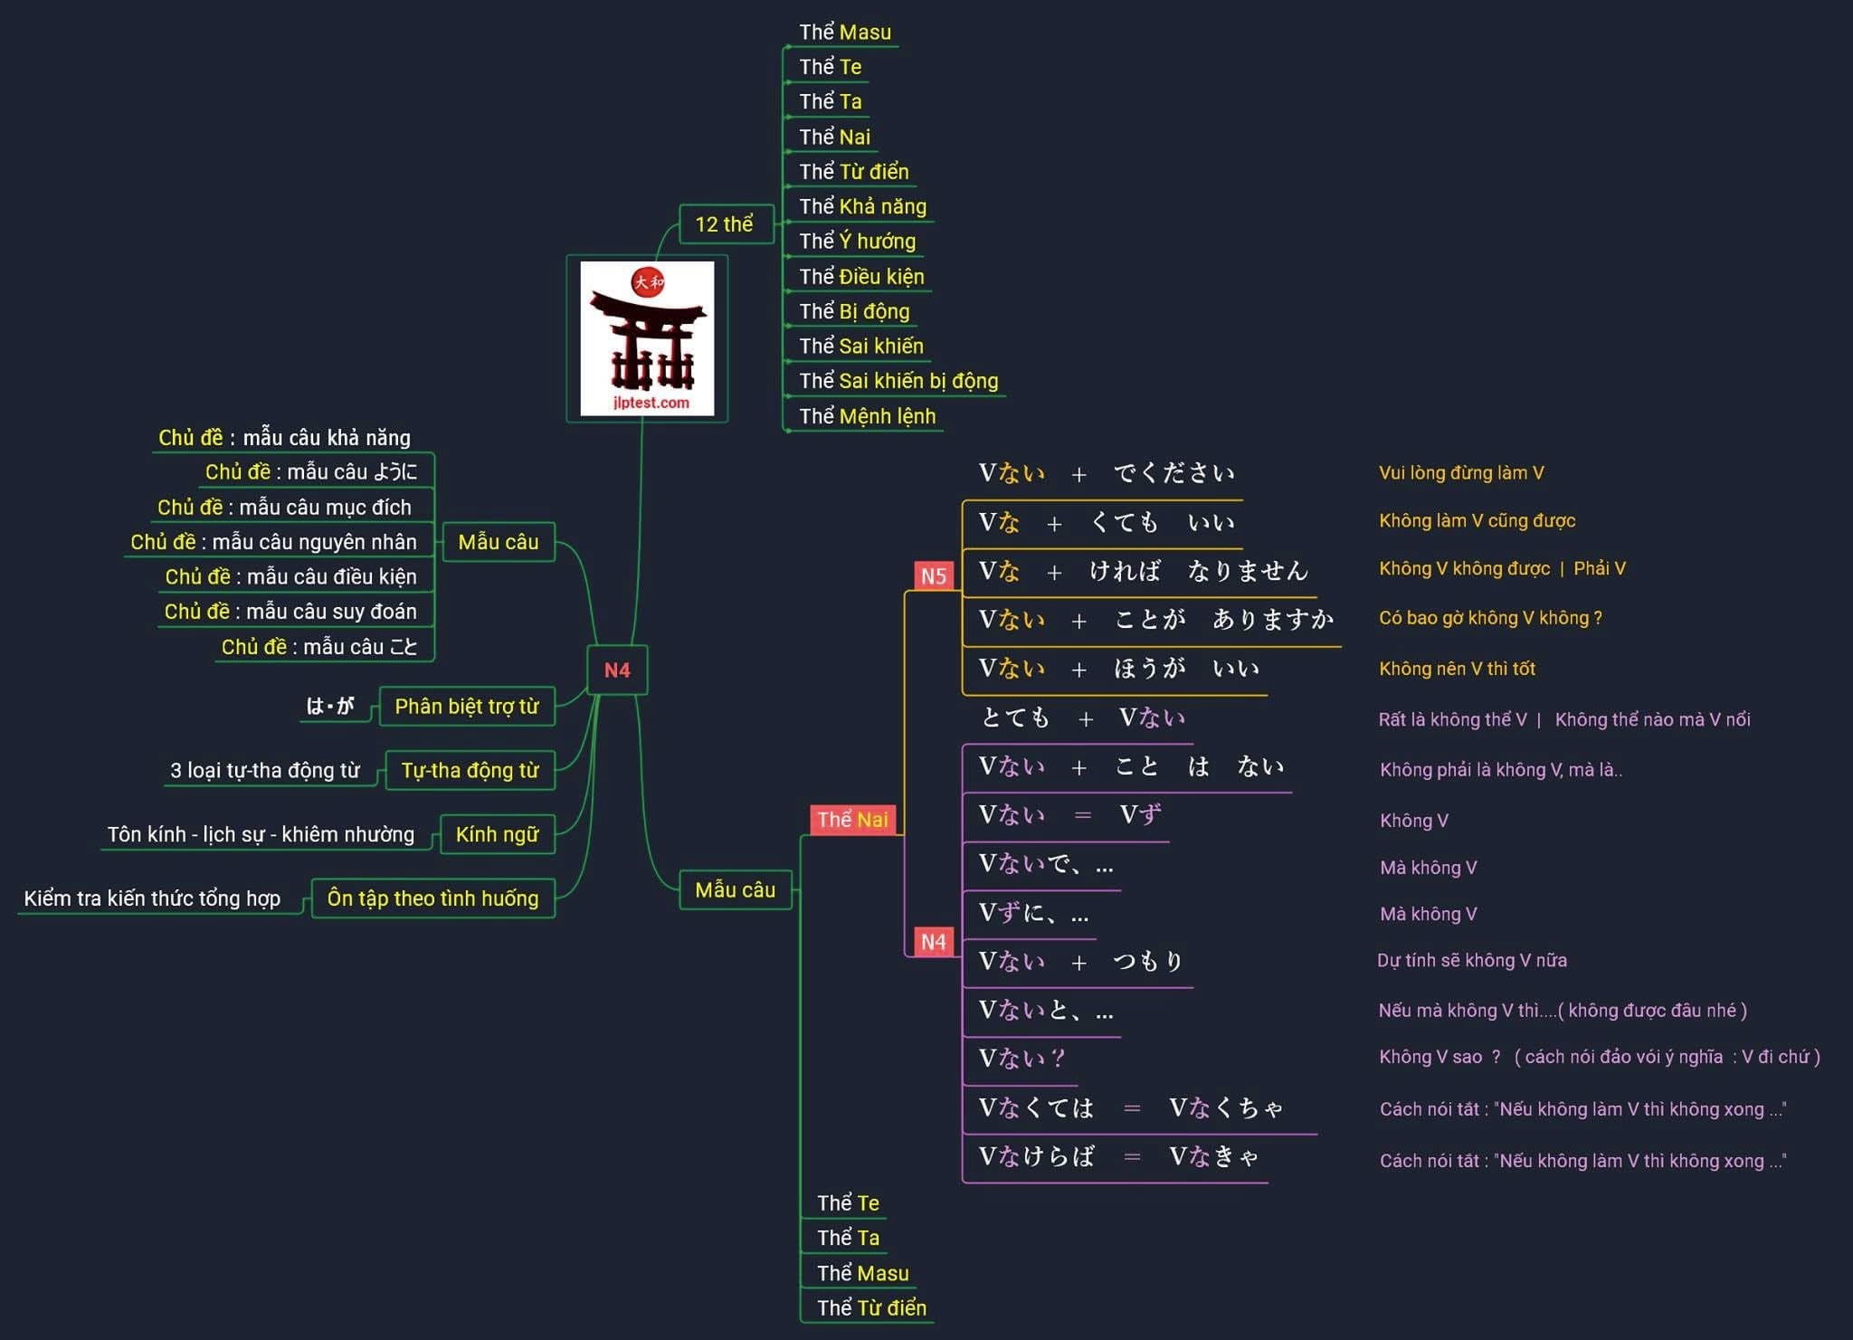The width and height of the screenshot is (1853, 1340).
Task: Click the 'Thể Từ điển' branch at bottom
Action: pyautogui.click(x=870, y=1307)
